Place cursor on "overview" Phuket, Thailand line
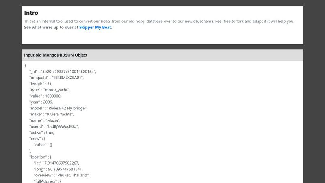Viewport: 325px width, 183px height. [62, 175]
